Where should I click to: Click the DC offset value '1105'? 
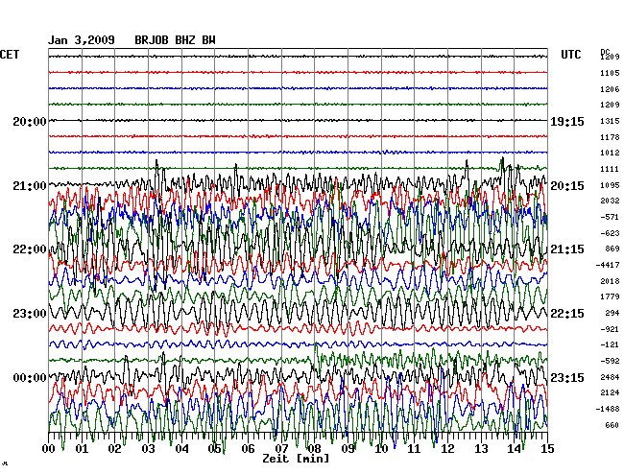pyautogui.click(x=610, y=73)
